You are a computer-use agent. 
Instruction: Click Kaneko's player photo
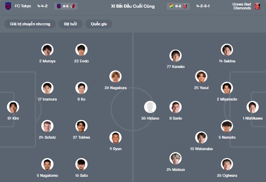pyautogui.click(x=176, y=55)
